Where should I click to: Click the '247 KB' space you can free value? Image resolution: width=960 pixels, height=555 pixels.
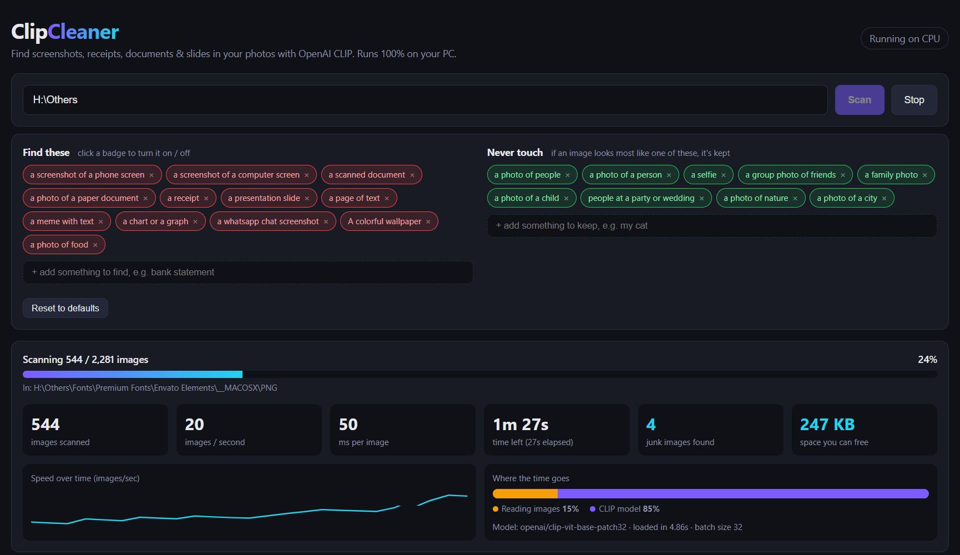click(827, 425)
